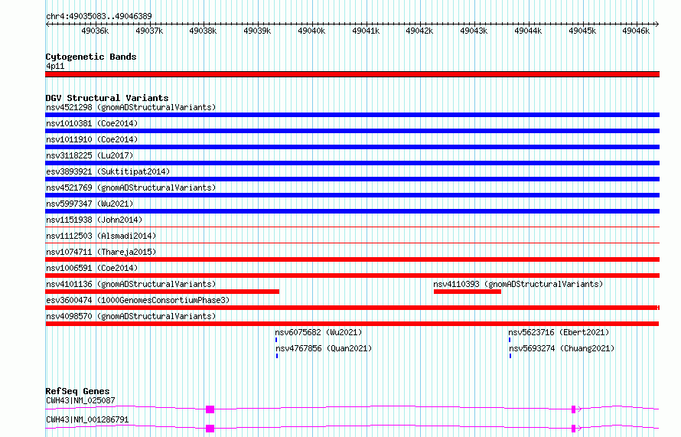681x437 pixels.
Task: Click small blue mark under nsv5693274 (Chuang2021)
Action: (x=511, y=356)
